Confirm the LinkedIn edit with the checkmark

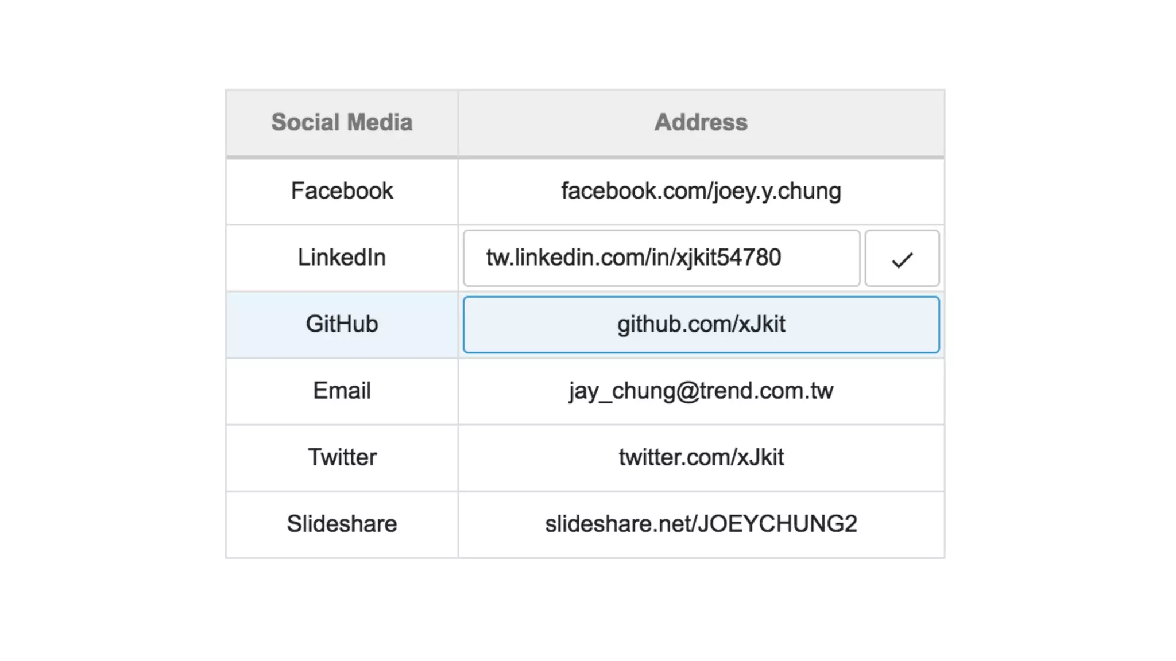click(x=902, y=258)
